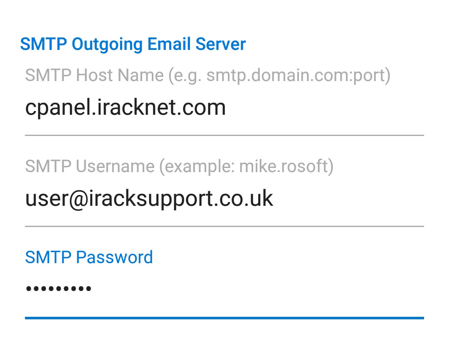Click the first dot of the password
This screenshot has height=348, width=449.
[28, 289]
